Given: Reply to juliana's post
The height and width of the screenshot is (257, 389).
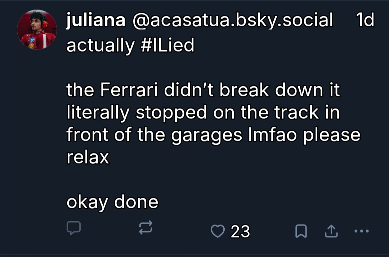Looking at the screenshot, I should click(x=73, y=228).
